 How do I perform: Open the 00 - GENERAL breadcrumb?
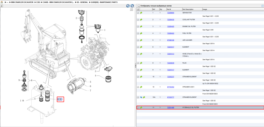click(x=82, y=2)
